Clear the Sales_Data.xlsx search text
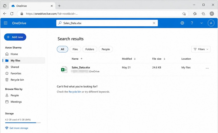 pos(154,23)
